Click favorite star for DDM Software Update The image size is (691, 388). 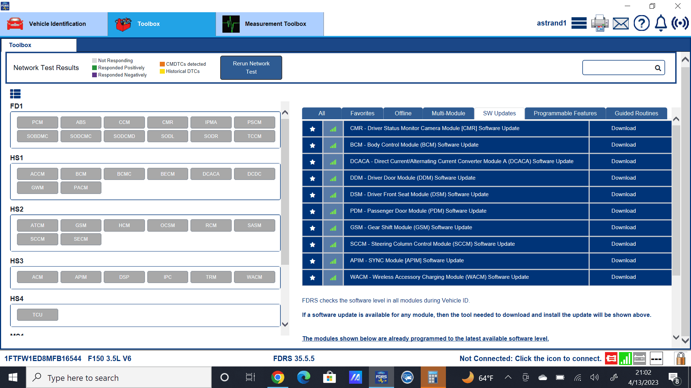pyautogui.click(x=312, y=178)
